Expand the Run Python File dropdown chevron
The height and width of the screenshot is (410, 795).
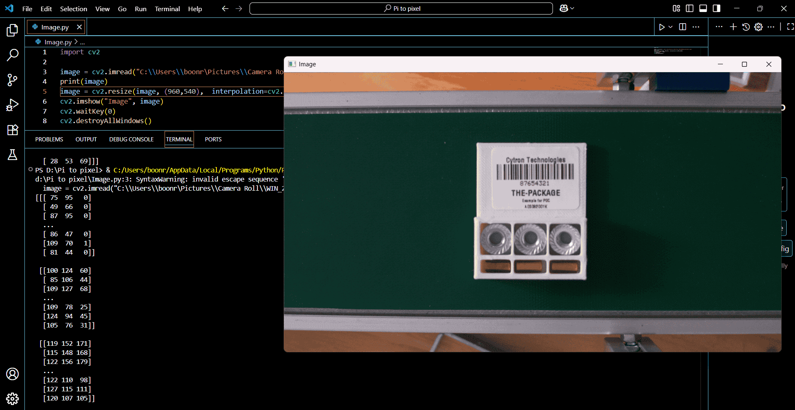pos(669,27)
